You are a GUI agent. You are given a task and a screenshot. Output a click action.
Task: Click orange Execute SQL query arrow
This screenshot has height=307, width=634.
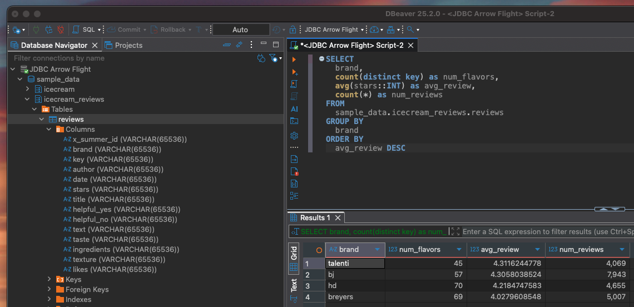click(294, 60)
